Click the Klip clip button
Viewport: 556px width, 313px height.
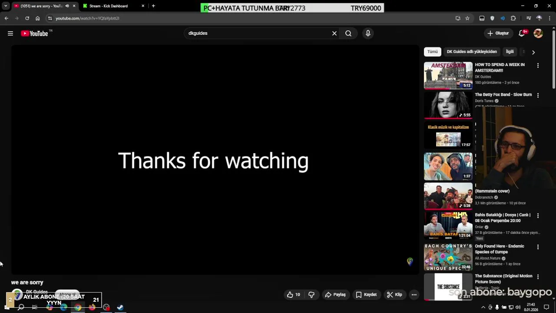[394, 295]
